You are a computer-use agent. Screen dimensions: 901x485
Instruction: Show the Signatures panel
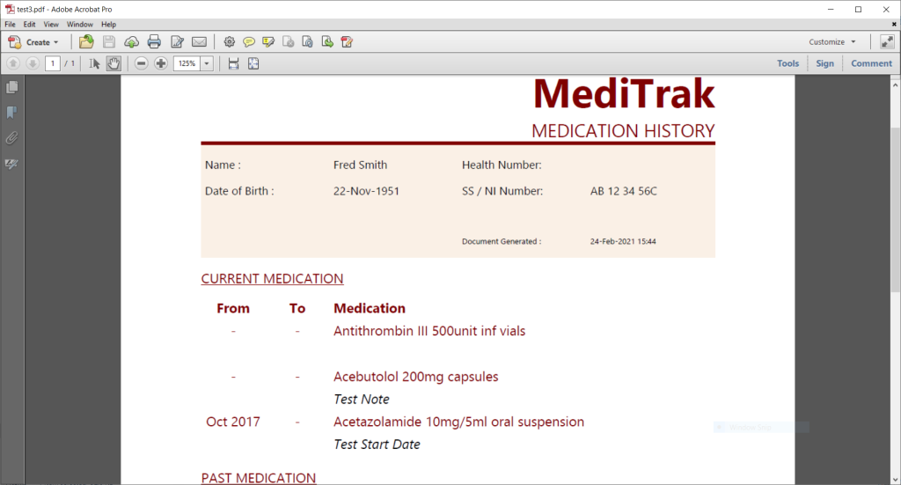(11, 164)
